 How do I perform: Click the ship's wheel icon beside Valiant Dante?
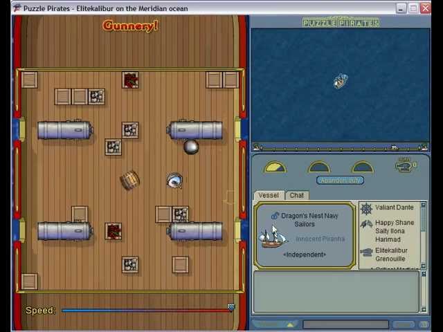(366, 209)
